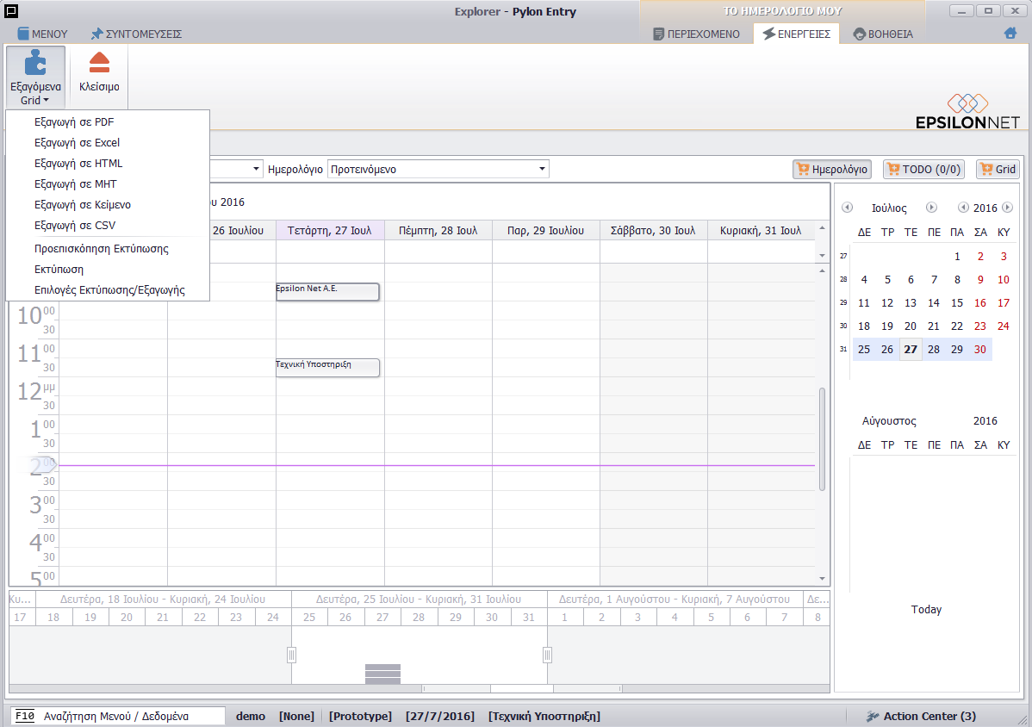Viewport: 1032px width, 727px height.
Task: Open Προεπισκόπηση Εκτύπωσης
Action: pyautogui.click(x=108, y=249)
